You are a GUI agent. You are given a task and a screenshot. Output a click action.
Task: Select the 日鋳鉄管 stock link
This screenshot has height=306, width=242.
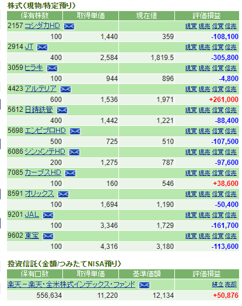39,110
